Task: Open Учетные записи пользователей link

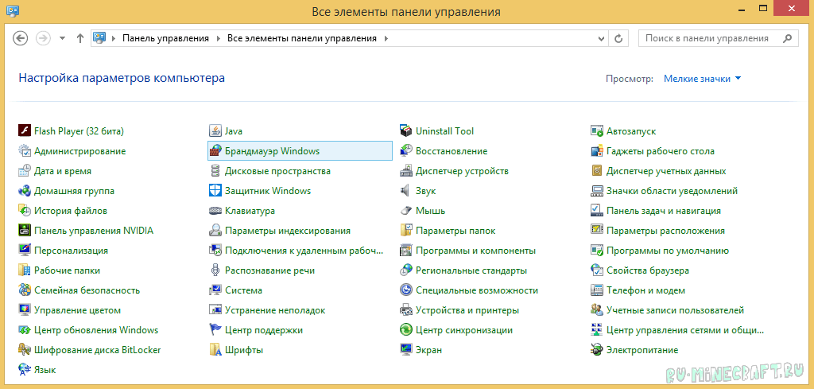Action: tap(676, 310)
